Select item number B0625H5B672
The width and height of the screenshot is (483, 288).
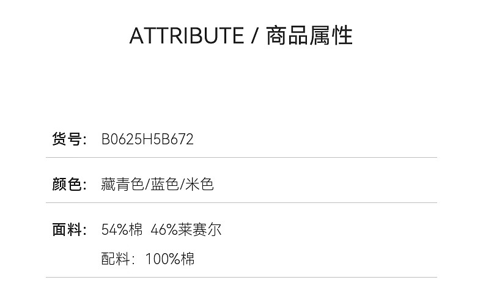click(147, 139)
